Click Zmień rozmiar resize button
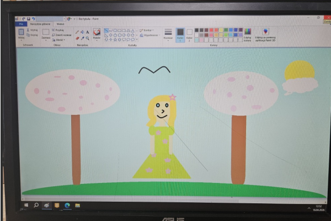Screen dimensions: 331x221 coord(60,35)
